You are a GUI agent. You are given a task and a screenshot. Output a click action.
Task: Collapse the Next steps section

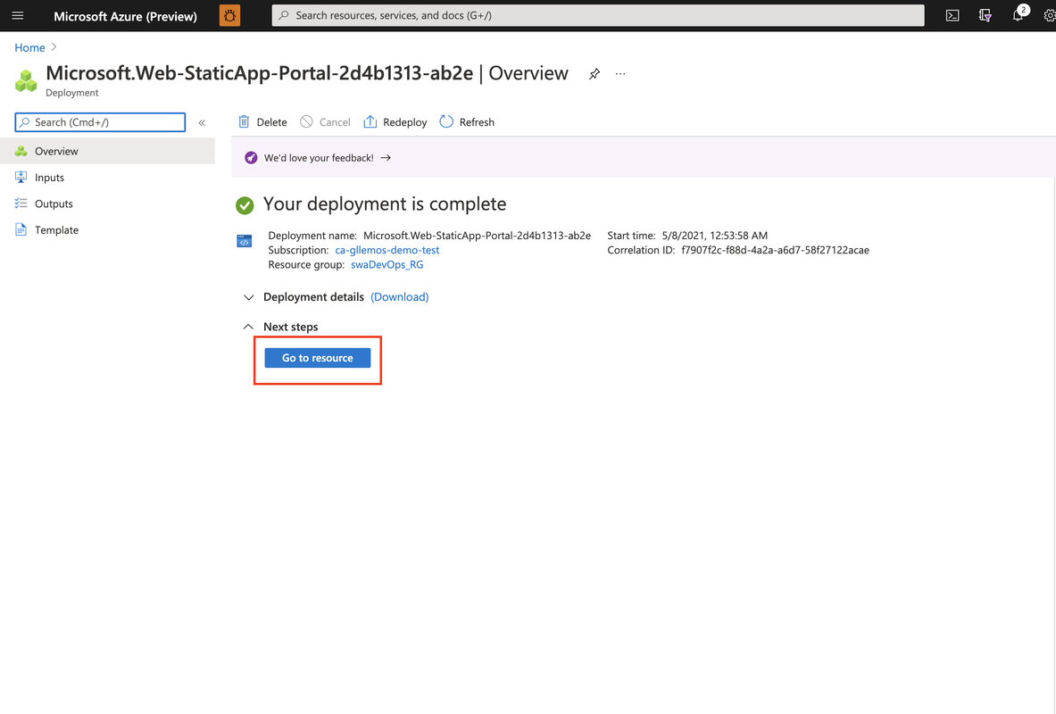pyautogui.click(x=248, y=327)
